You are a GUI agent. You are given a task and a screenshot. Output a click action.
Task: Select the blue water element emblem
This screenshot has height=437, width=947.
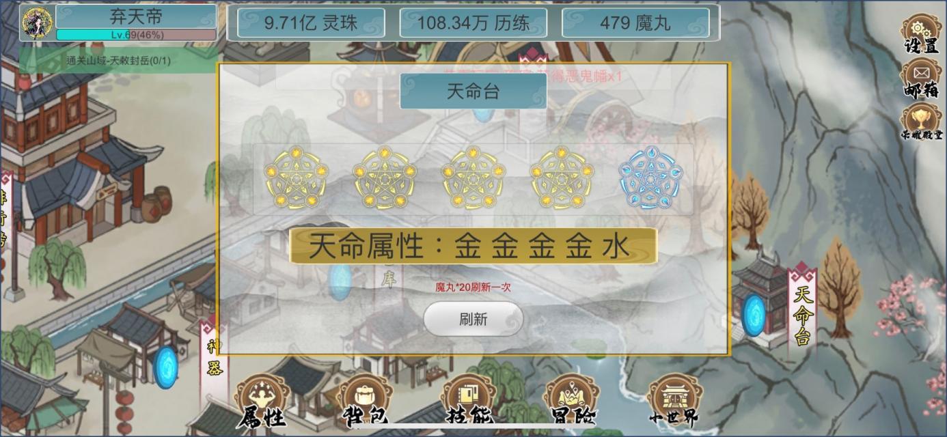tap(650, 178)
